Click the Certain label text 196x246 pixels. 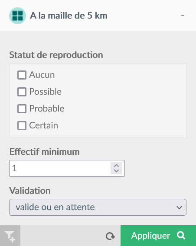point(43,125)
